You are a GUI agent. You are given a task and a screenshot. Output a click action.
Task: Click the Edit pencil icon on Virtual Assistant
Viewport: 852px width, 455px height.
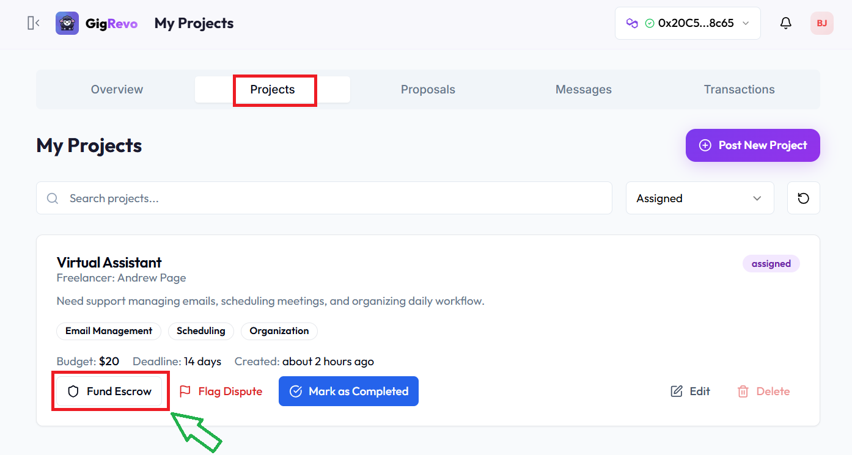[677, 391]
